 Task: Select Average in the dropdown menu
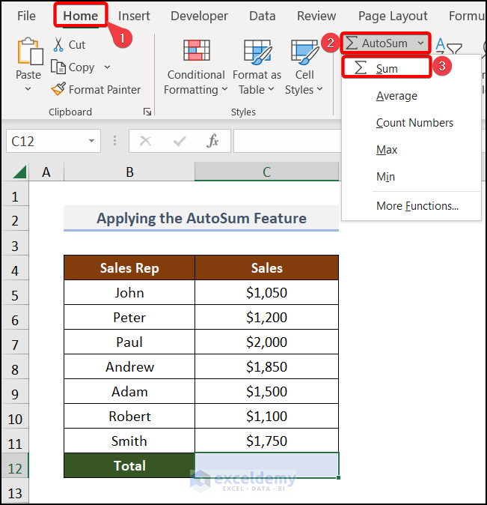point(396,96)
